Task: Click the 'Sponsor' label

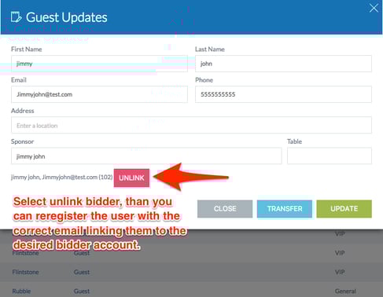Action: point(23,141)
